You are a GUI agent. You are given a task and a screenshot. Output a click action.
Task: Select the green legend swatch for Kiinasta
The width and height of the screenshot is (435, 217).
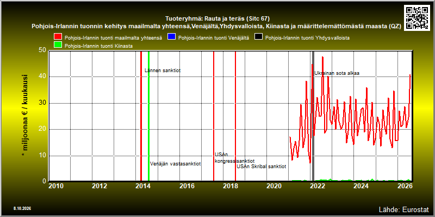point(58,46)
